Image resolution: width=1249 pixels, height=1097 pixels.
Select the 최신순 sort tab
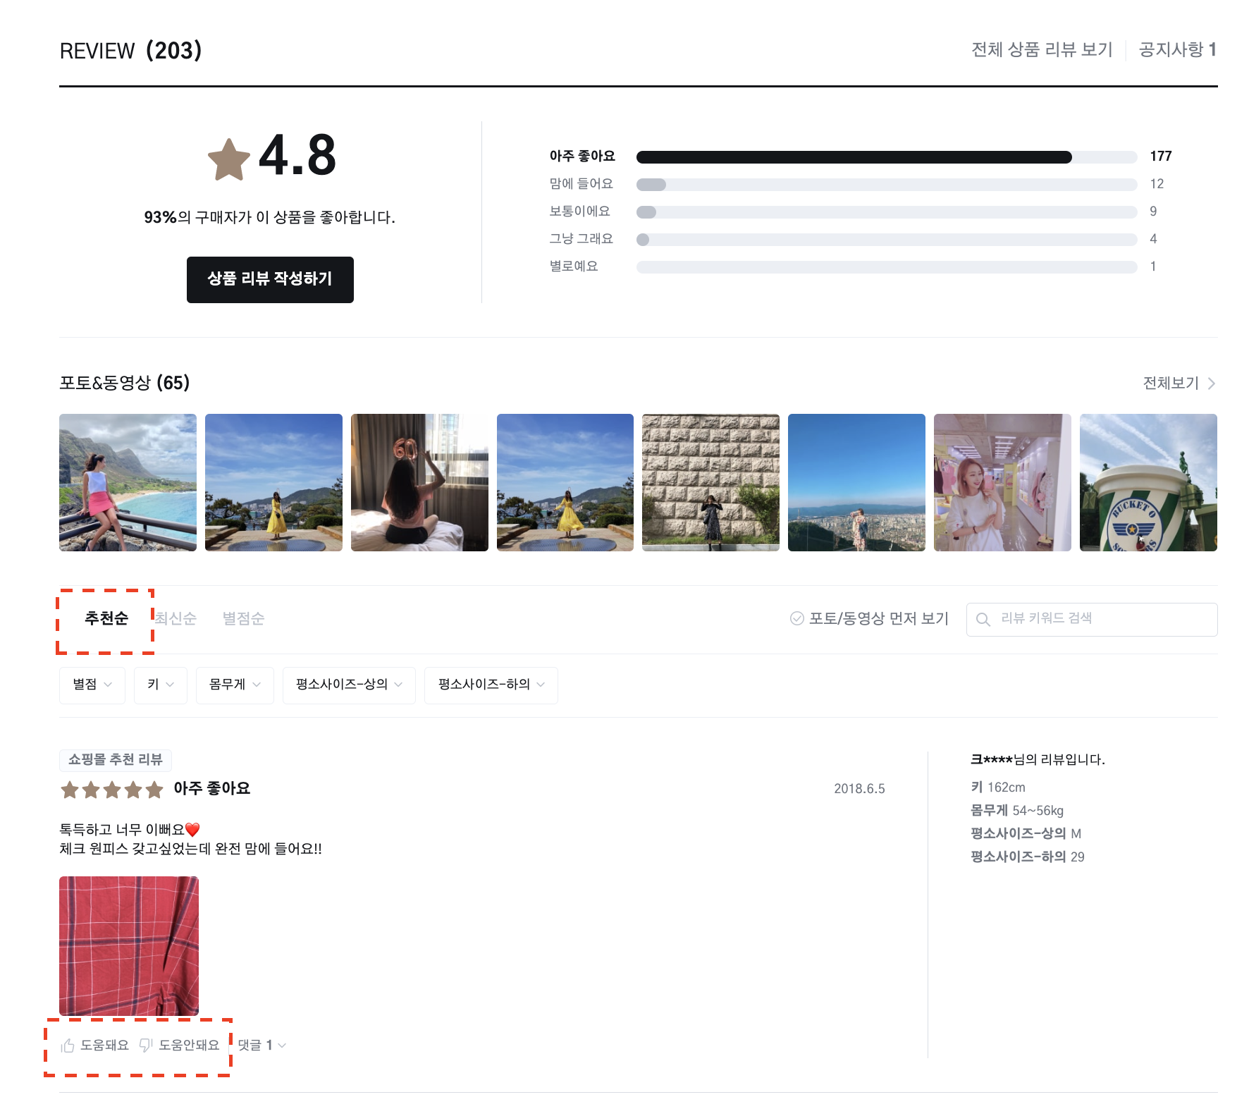tap(176, 618)
